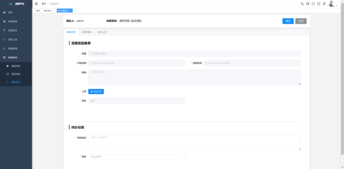Open the layout font size icon
Image resolution: width=344 pixels, height=169 pixels.
324,4
